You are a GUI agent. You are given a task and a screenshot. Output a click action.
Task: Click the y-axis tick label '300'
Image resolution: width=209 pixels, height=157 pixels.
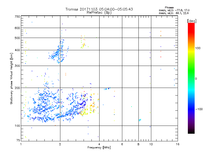(x=17, y=66)
